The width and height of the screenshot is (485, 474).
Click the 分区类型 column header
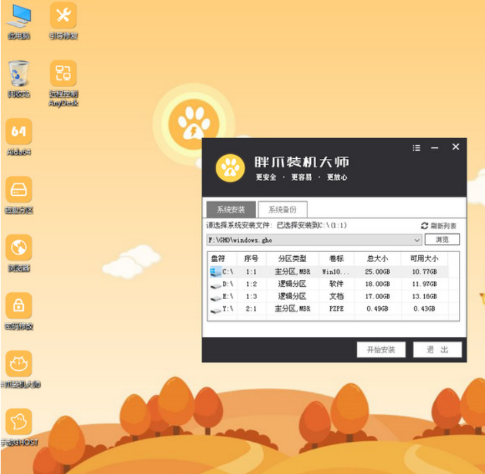pos(292,259)
